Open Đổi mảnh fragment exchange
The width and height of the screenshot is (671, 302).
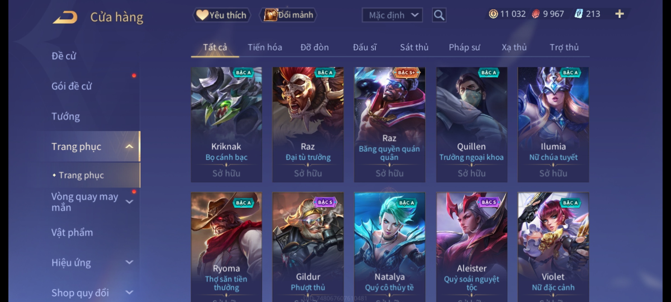[x=288, y=15]
